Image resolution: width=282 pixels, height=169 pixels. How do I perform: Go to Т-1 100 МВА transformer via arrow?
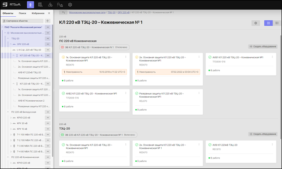tap(48, 135)
